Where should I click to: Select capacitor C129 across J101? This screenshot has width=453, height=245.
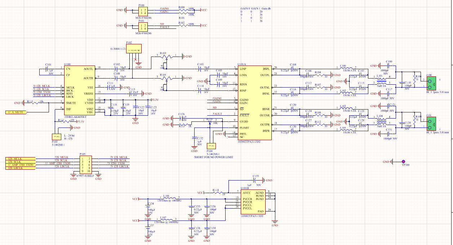point(402,122)
